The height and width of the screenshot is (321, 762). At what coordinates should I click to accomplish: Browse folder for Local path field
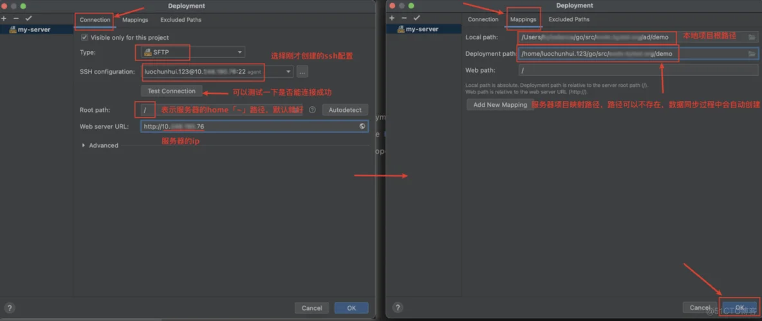pyautogui.click(x=752, y=37)
